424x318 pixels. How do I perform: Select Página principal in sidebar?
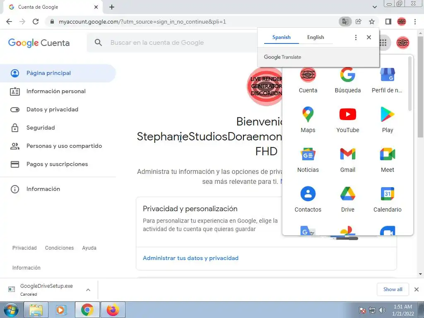click(x=58, y=73)
